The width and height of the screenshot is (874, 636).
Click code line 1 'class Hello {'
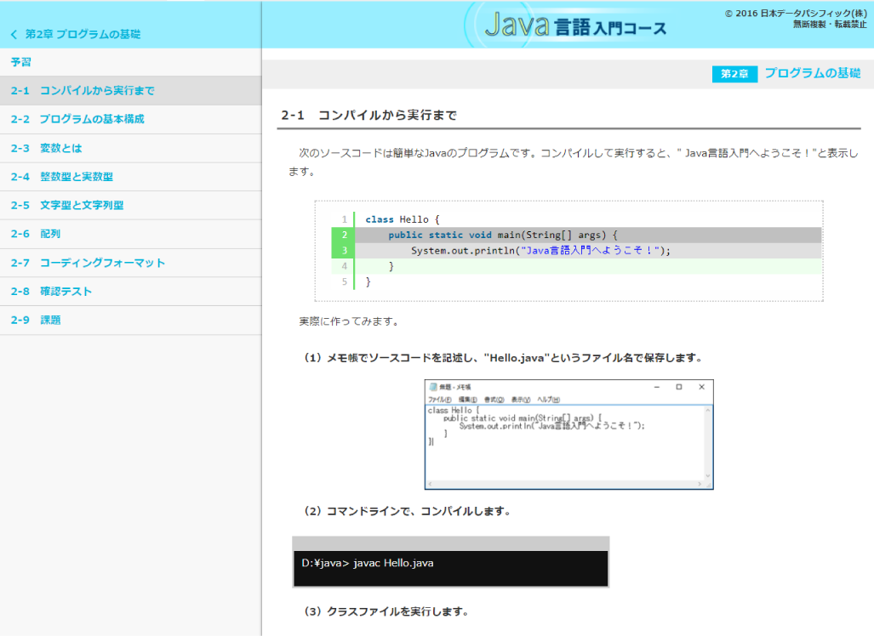click(403, 219)
